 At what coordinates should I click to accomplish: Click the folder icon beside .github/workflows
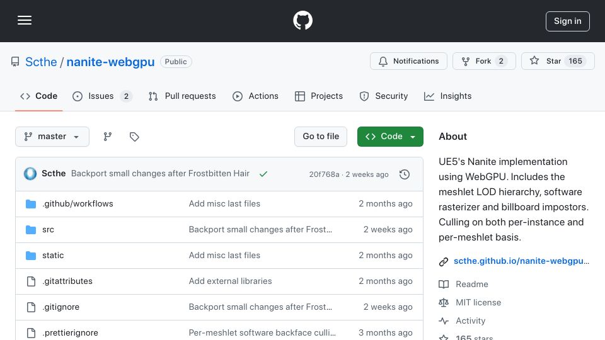(31, 204)
